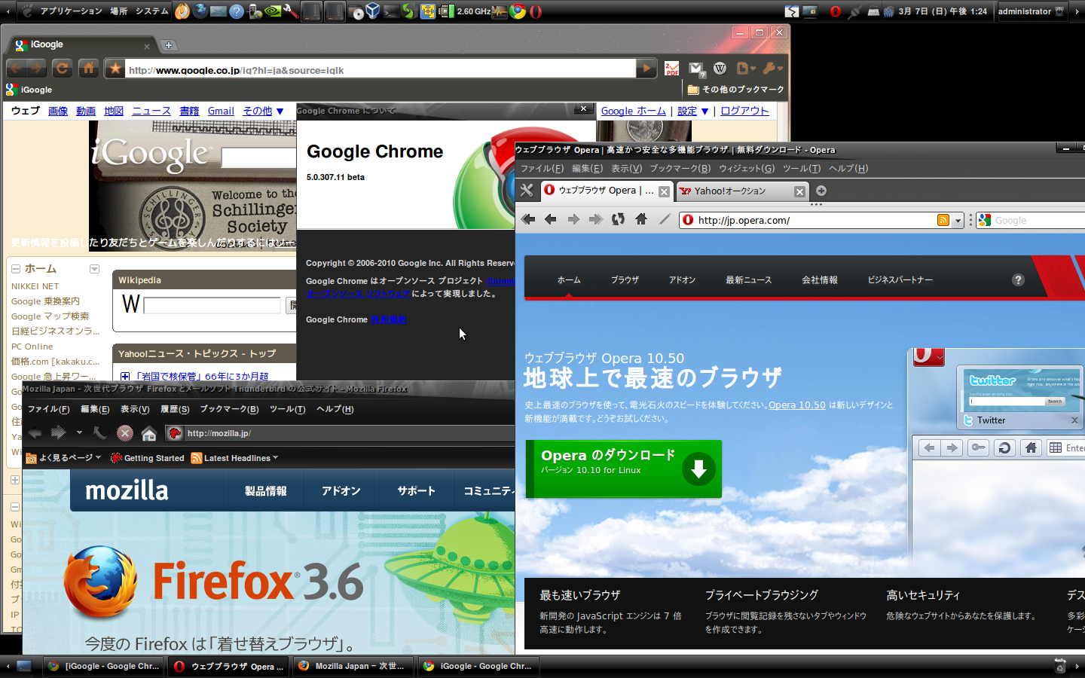Switch to Mozilla Japan window in bottom taskbar
This screenshot has height=678, width=1085.
click(x=354, y=666)
